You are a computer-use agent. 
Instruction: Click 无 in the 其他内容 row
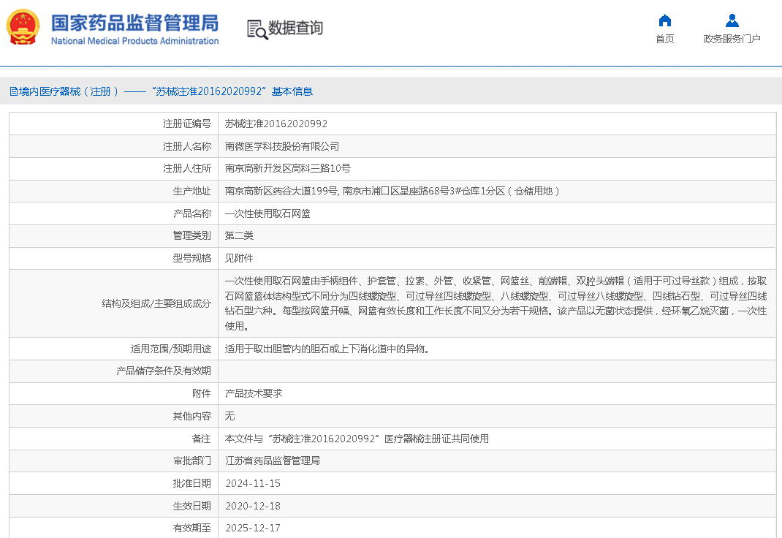click(x=229, y=416)
